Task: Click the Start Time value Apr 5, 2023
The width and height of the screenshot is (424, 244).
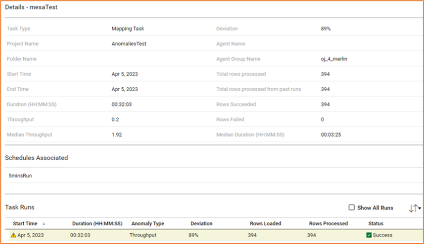Action: point(125,74)
